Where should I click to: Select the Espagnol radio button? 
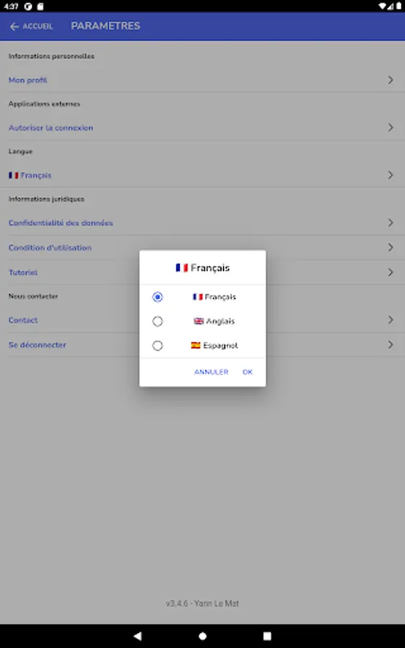[158, 346]
